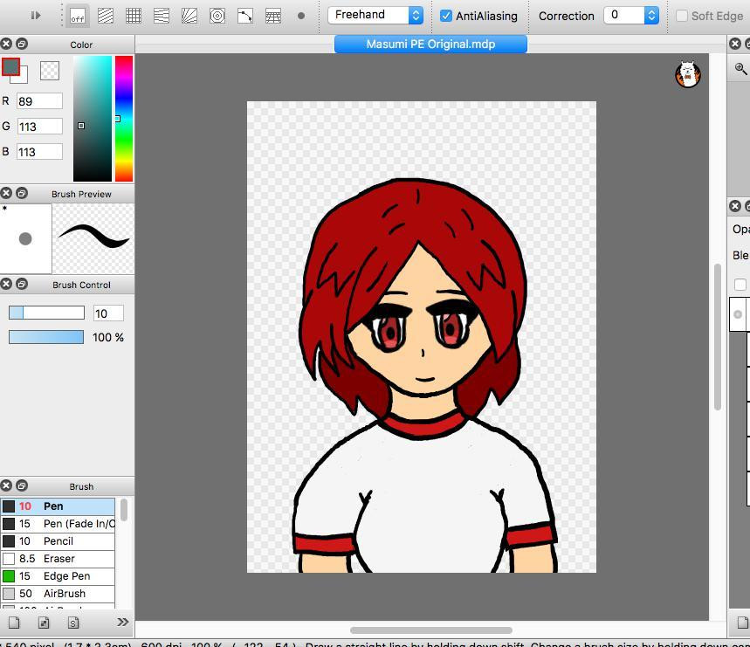This screenshot has width=750, height=647.
Task: Enable the Soft Edge checkbox
Action: 682,16
